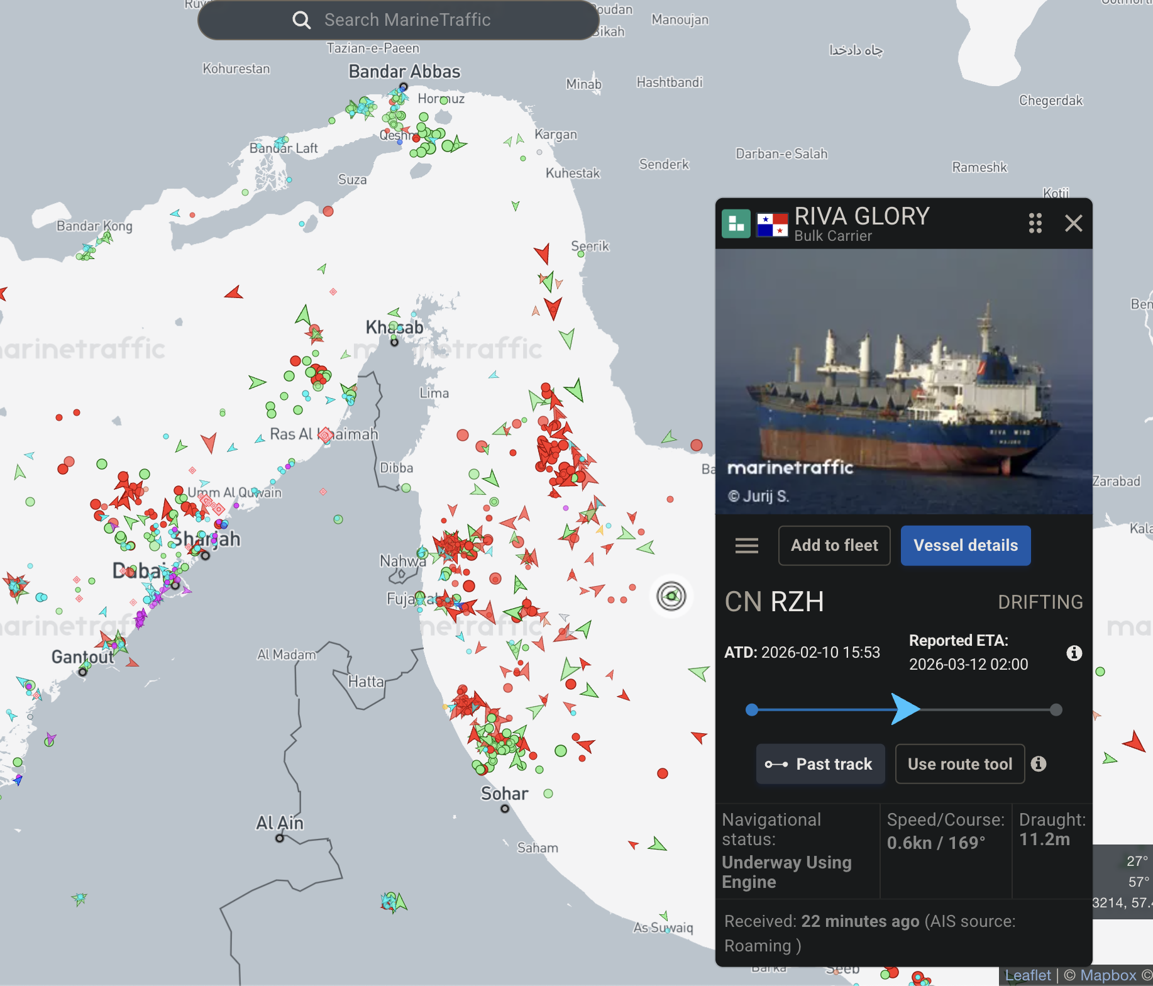Click the Dibba map label
The height and width of the screenshot is (986, 1153).
397,468
